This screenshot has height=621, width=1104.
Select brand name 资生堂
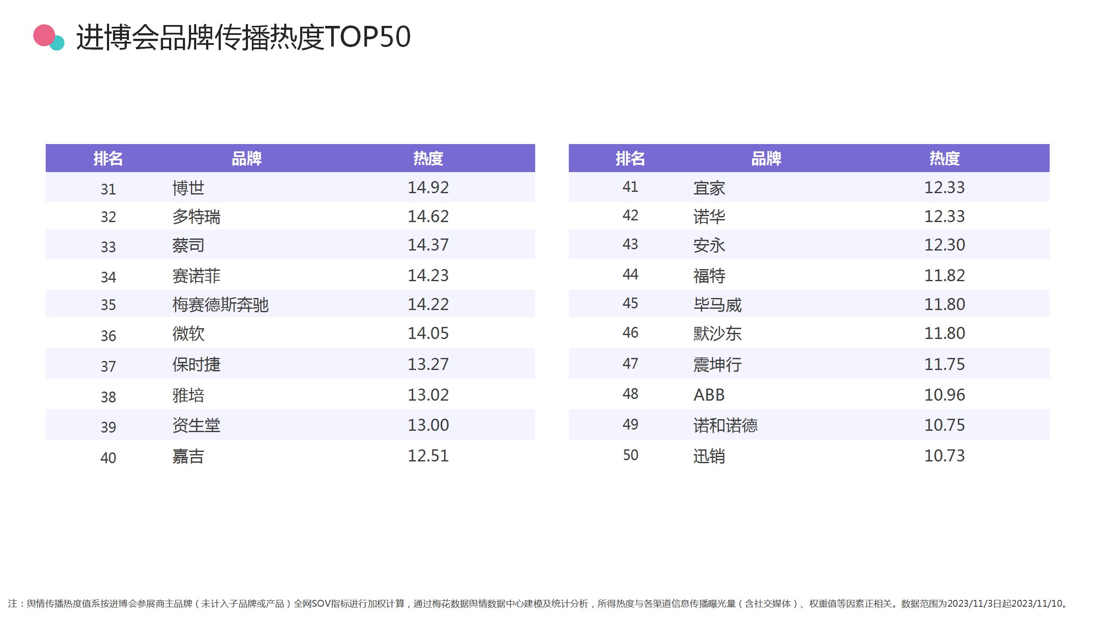pyautogui.click(x=196, y=426)
